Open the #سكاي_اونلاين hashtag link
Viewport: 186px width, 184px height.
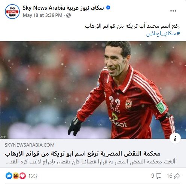click(x=163, y=33)
